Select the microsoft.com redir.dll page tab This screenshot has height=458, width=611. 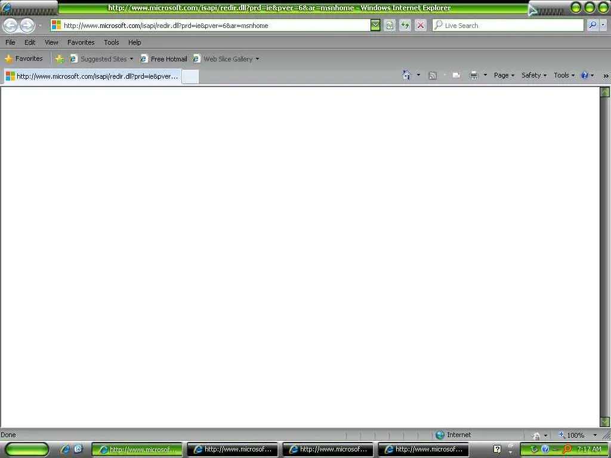click(92, 76)
